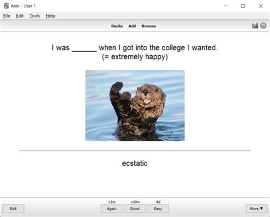Click the hint text extremely happy
Screen dimensions: 270x217
point(134,56)
